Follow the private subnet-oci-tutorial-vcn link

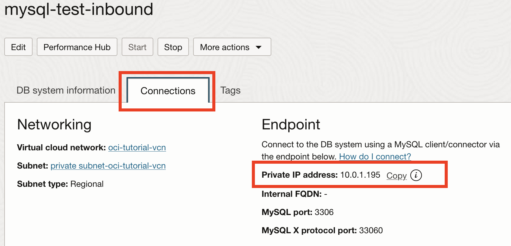click(x=108, y=166)
